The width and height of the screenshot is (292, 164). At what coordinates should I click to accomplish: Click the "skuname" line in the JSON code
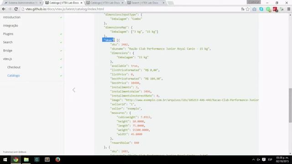click(x=161, y=49)
